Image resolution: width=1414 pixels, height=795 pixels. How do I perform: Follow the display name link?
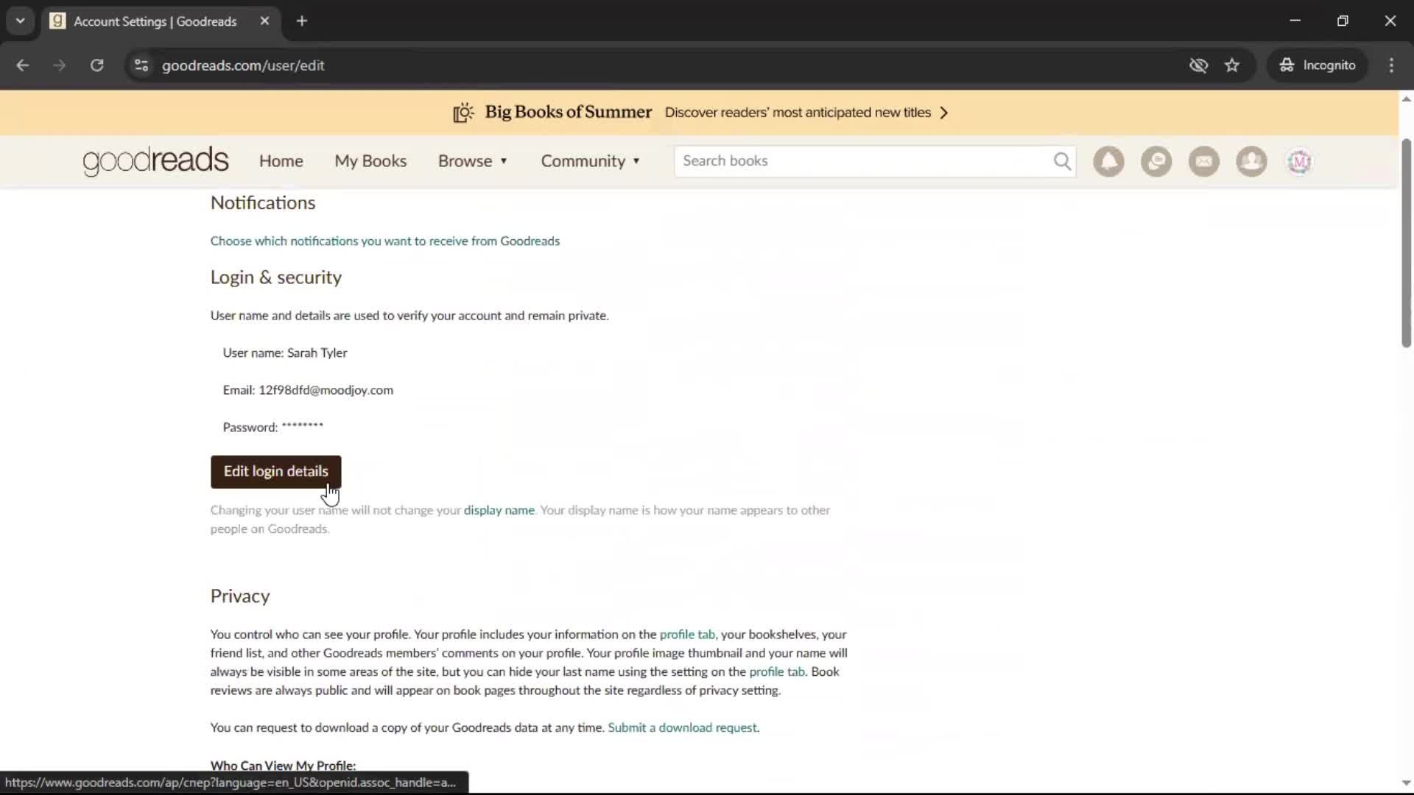point(499,510)
